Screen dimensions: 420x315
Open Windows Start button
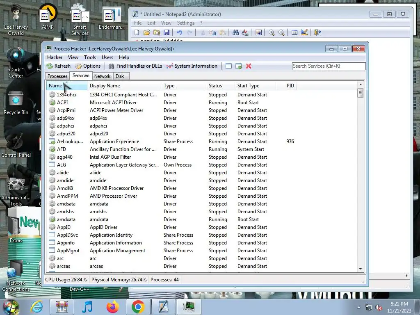click(11, 307)
